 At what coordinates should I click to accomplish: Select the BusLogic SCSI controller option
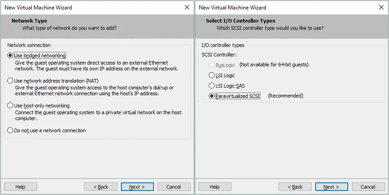pyautogui.click(x=211, y=65)
